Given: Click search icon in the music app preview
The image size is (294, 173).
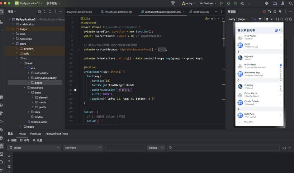Looking at the screenshot, I should coord(280,30).
